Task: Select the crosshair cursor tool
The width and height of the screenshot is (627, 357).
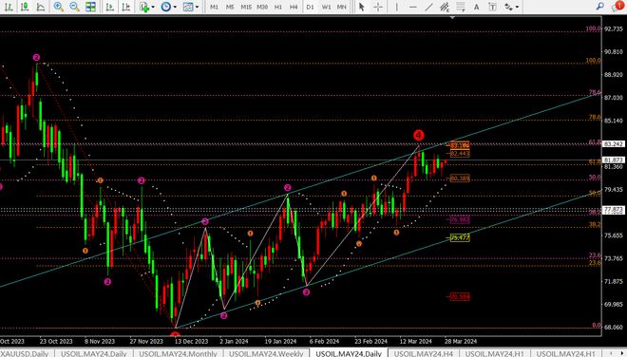Action: coord(378,7)
